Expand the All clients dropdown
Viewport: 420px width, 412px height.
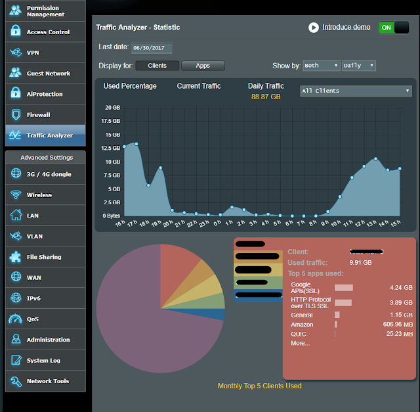pos(356,91)
